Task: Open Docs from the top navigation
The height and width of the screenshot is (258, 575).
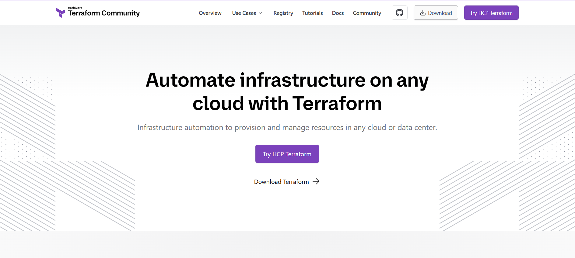Action: pos(338,13)
